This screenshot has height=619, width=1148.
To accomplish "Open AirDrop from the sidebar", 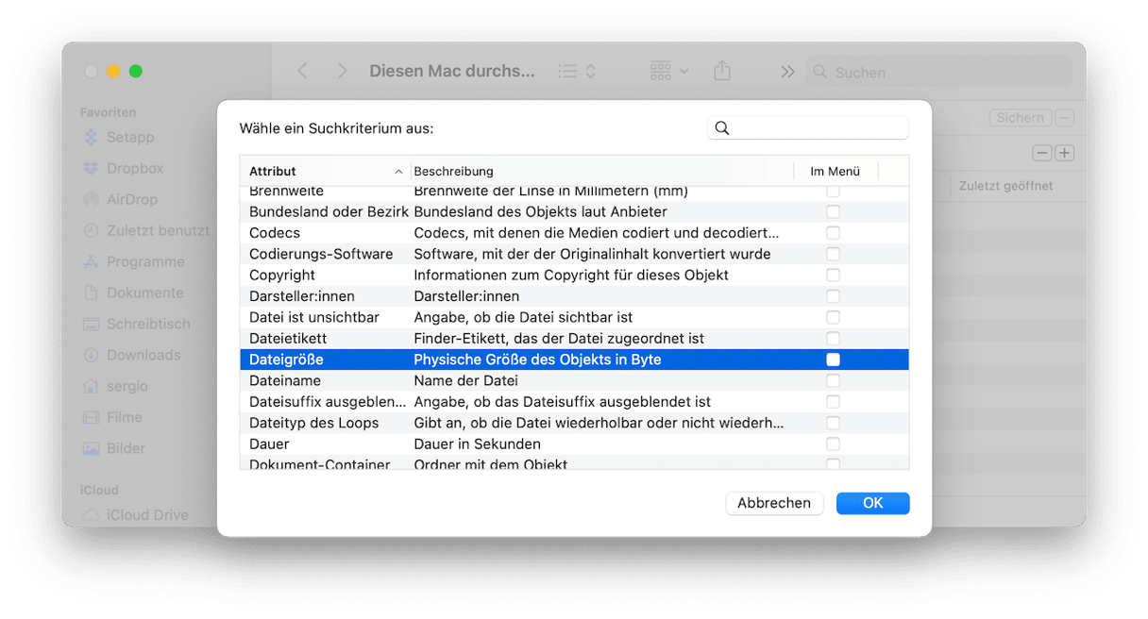I will pyautogui.click(x=131, y=199).
